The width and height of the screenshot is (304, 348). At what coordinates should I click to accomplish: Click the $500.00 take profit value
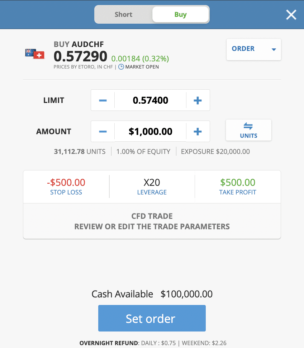click(x=238, y=183)
